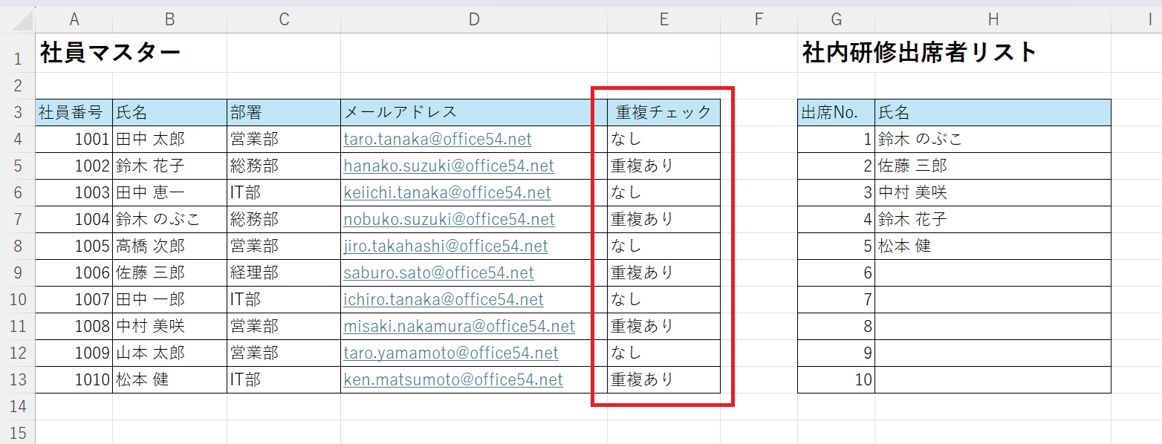Select attendance number 5 cell
1162x444 pixels.
(x=837, y=246)
